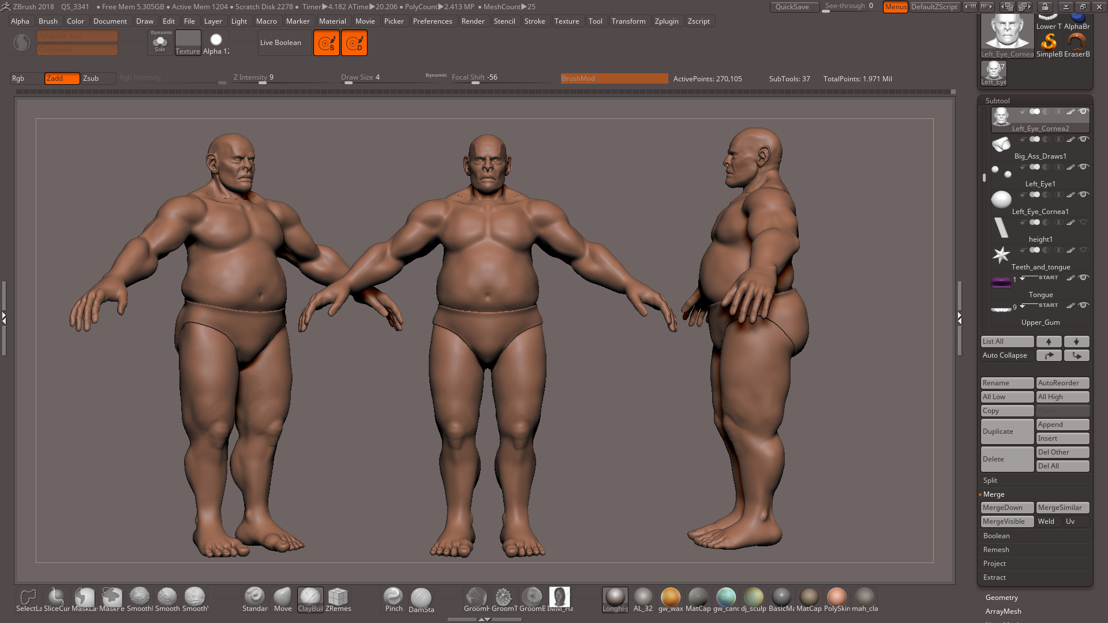1108x623 pixels.
Task: Toggle visibility eye of Big_Ass_Draws1
Action: (1083, 139)
